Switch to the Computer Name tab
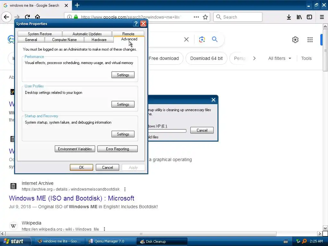Screen dimensions: 328x246 coord(64,39)
